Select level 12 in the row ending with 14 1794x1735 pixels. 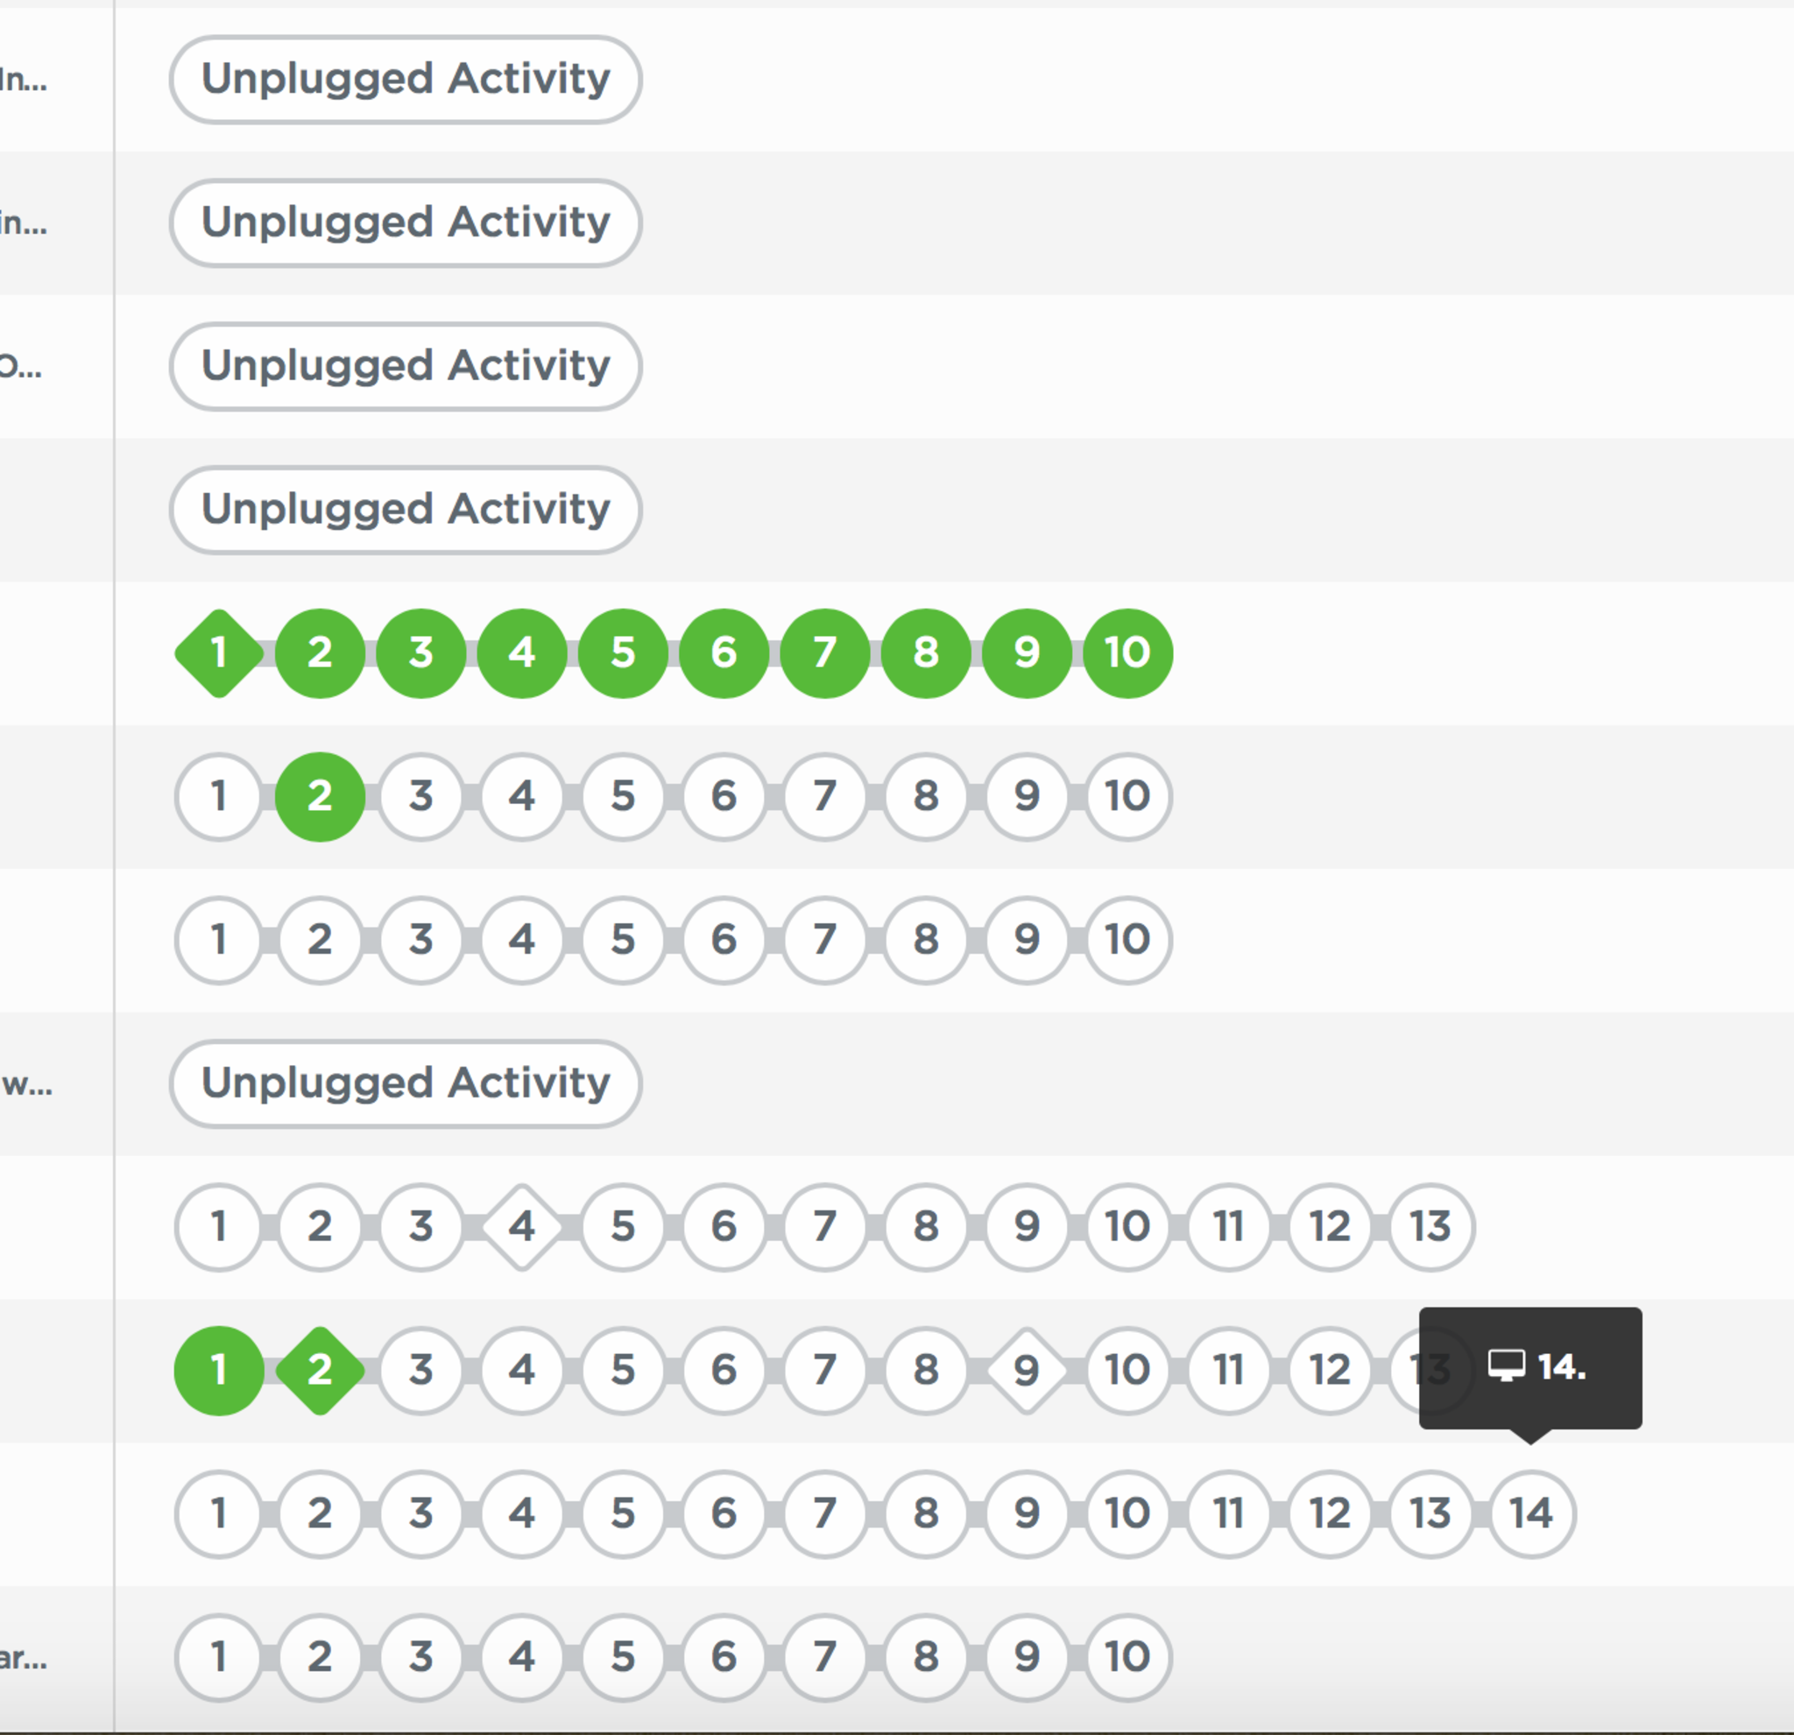[x=1330, y=1513]
